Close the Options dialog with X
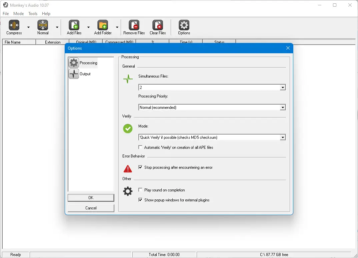Viewport: 358px width, 258px height. [x=288, y=48]
